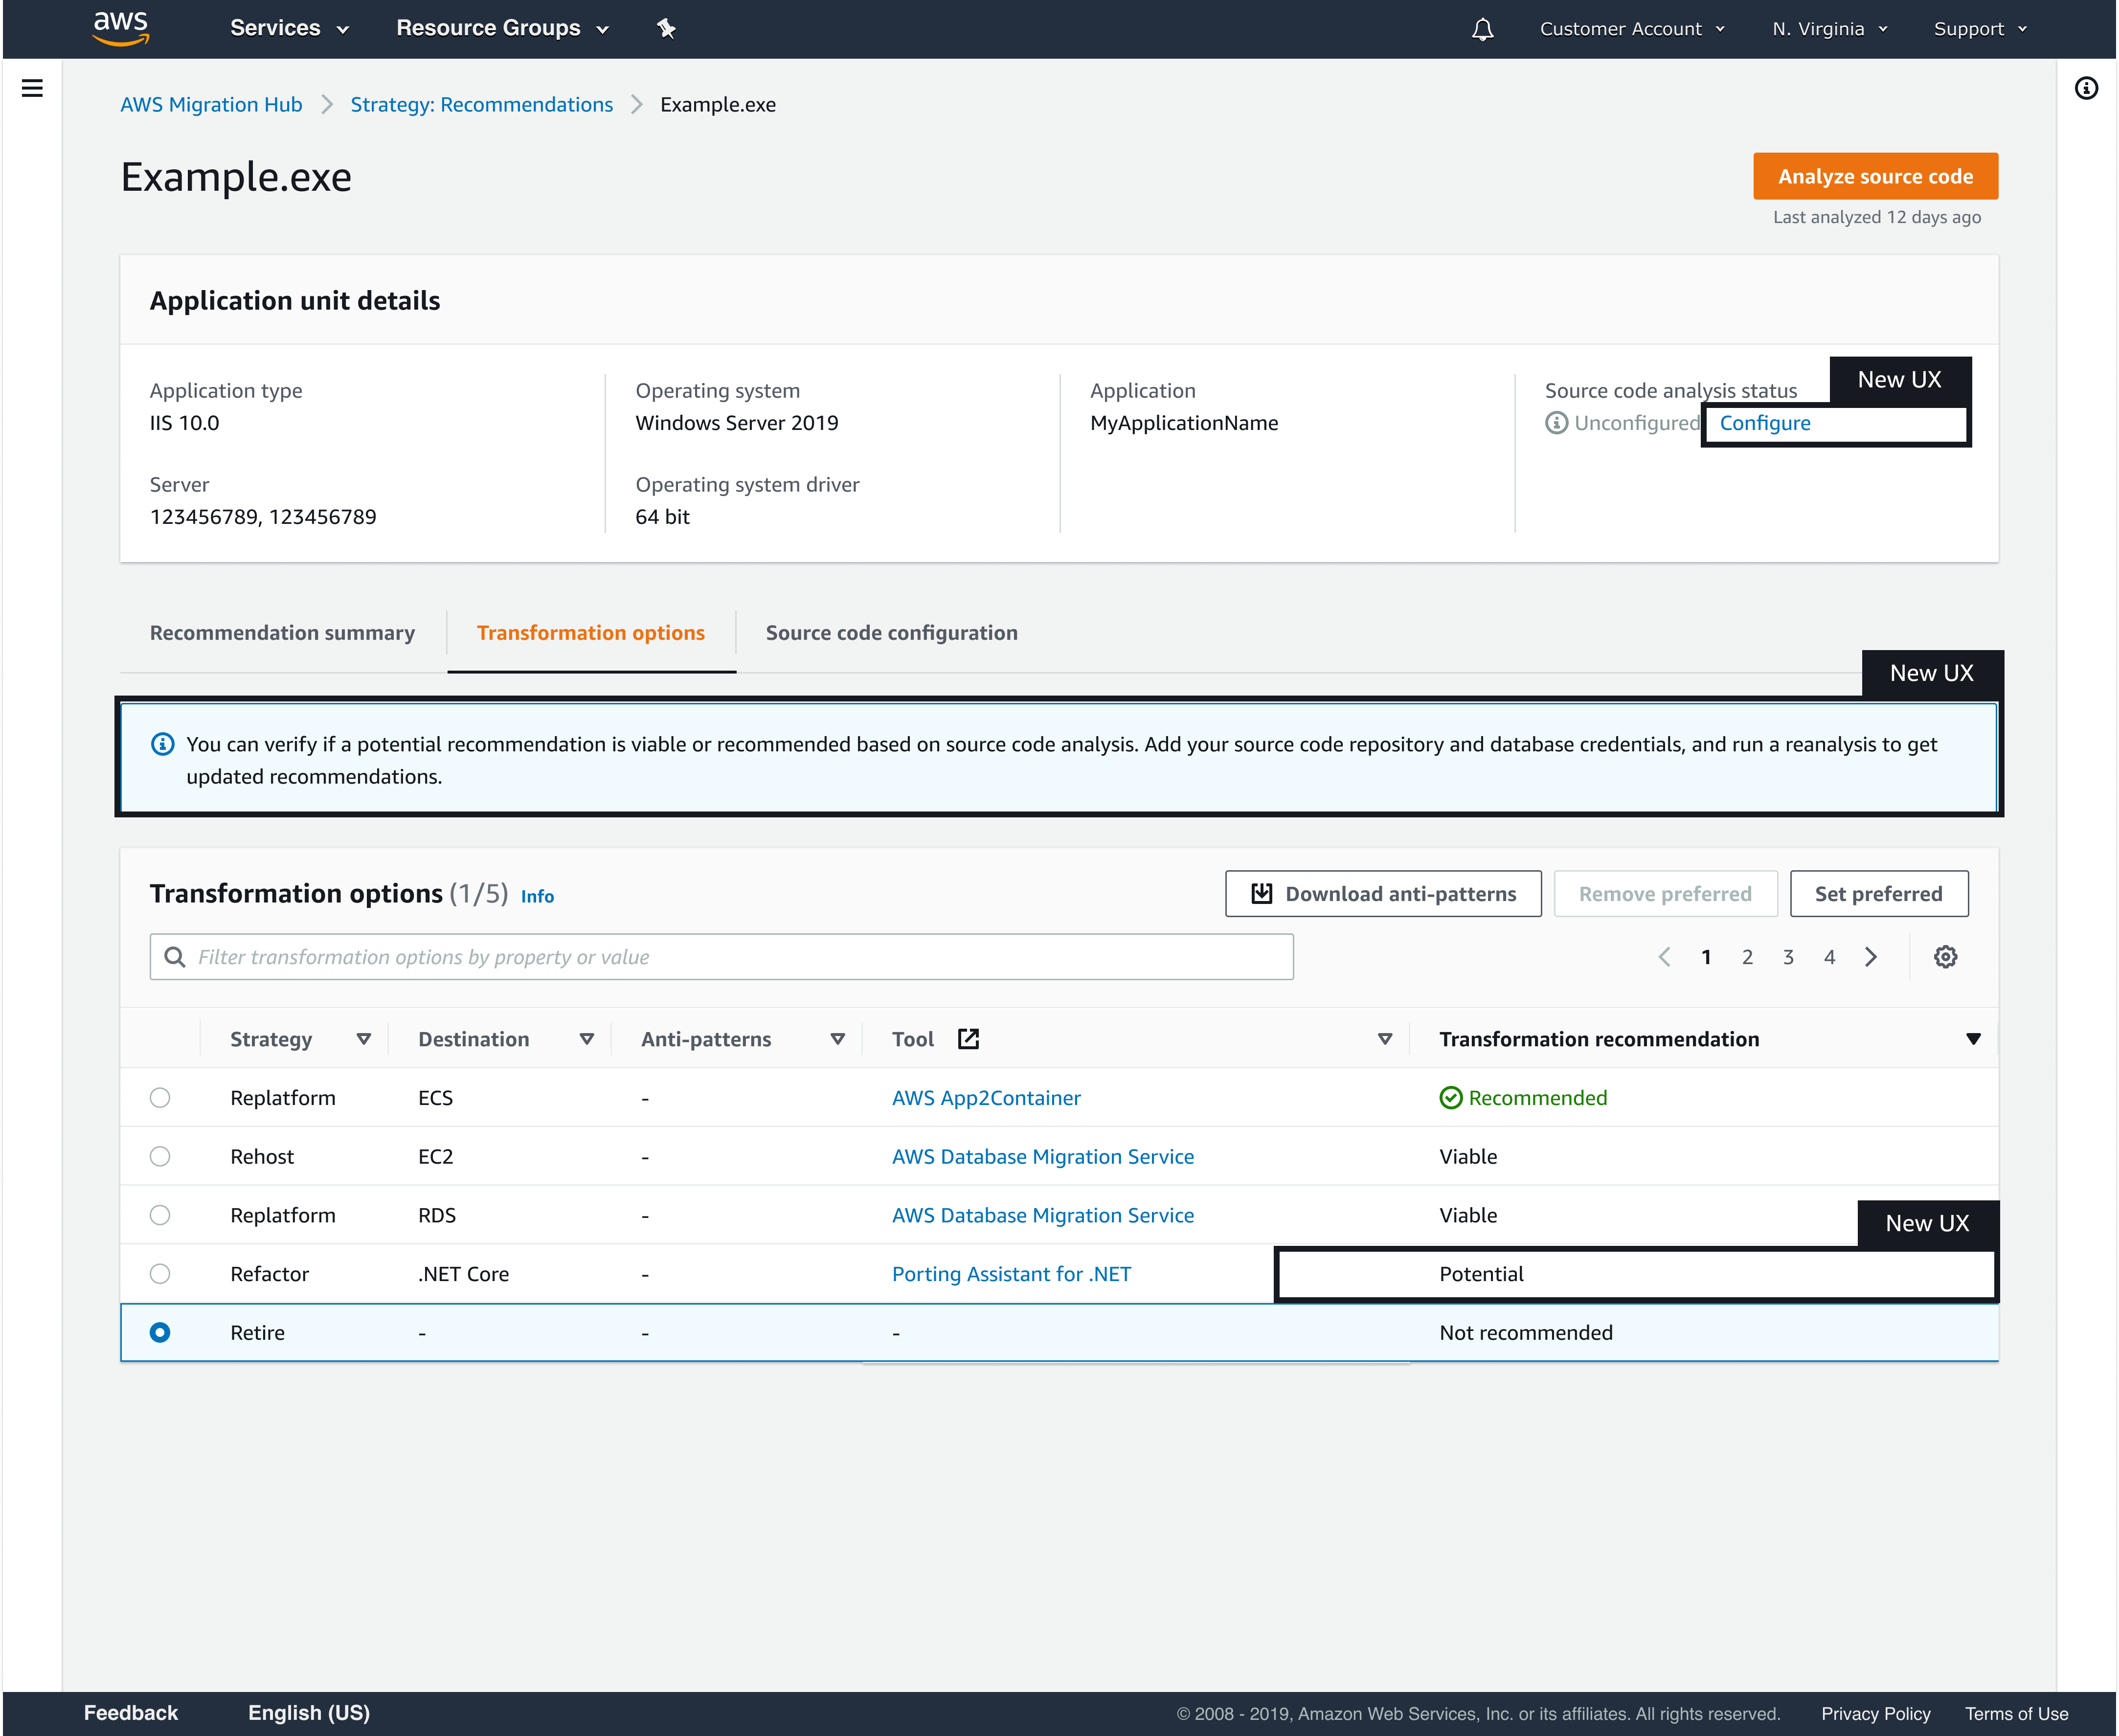Click the external link icon beside Tool
The width and height of the screenshot is (2119, 1736).
pyautogui.click(x=968, y=1039)
